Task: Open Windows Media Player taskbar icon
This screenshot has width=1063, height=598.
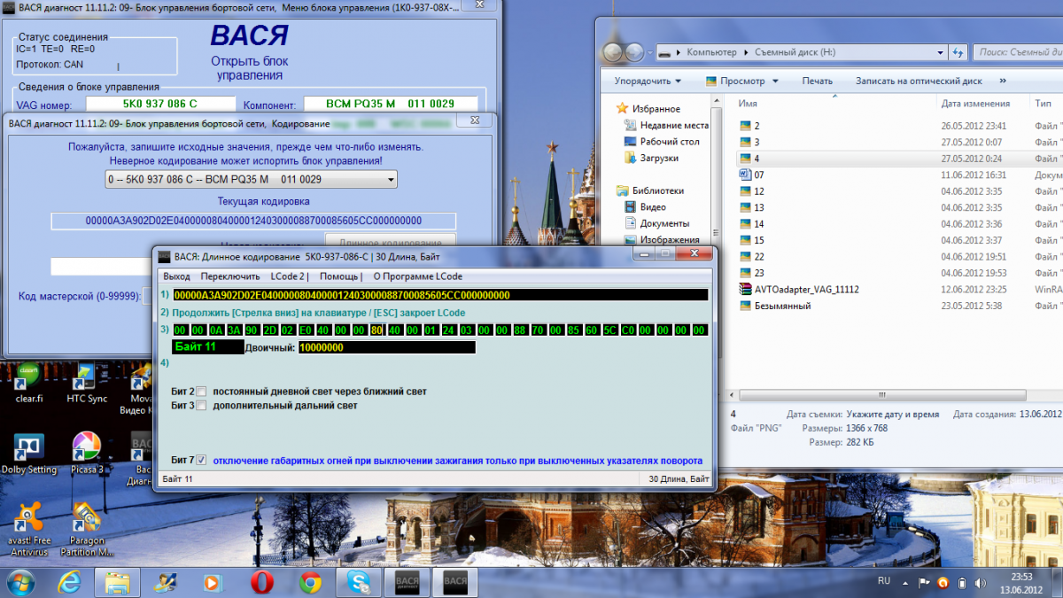Action: click(x=213, y=582)
